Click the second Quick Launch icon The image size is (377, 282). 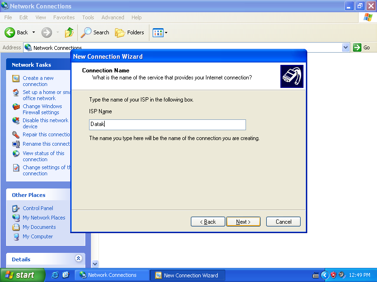pos(66,275)
